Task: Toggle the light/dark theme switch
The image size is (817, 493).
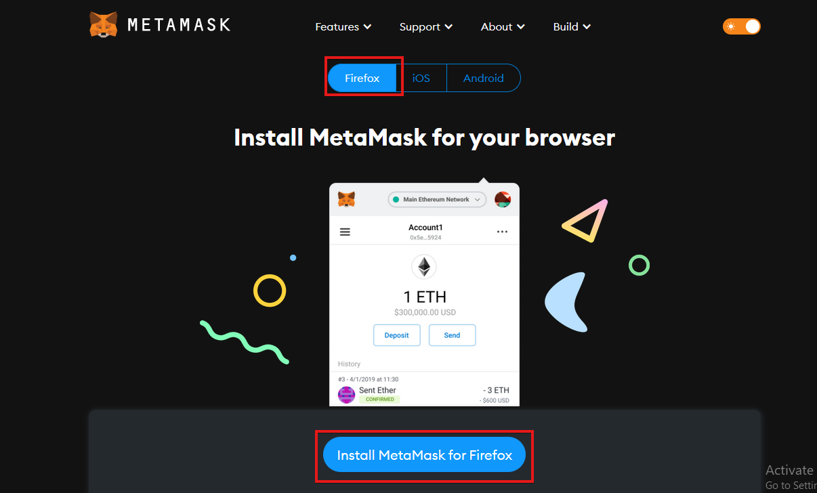Action: click(x=742, y=26)
